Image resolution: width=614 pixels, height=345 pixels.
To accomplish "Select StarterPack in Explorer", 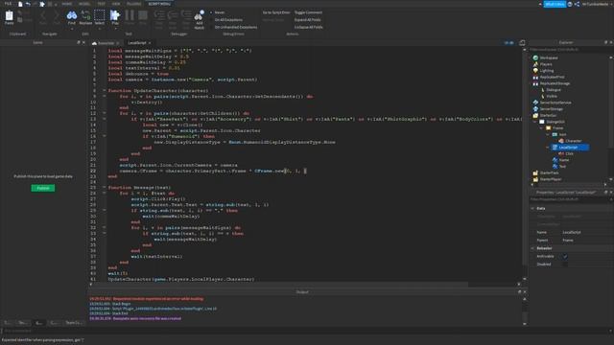I will 549,172.
